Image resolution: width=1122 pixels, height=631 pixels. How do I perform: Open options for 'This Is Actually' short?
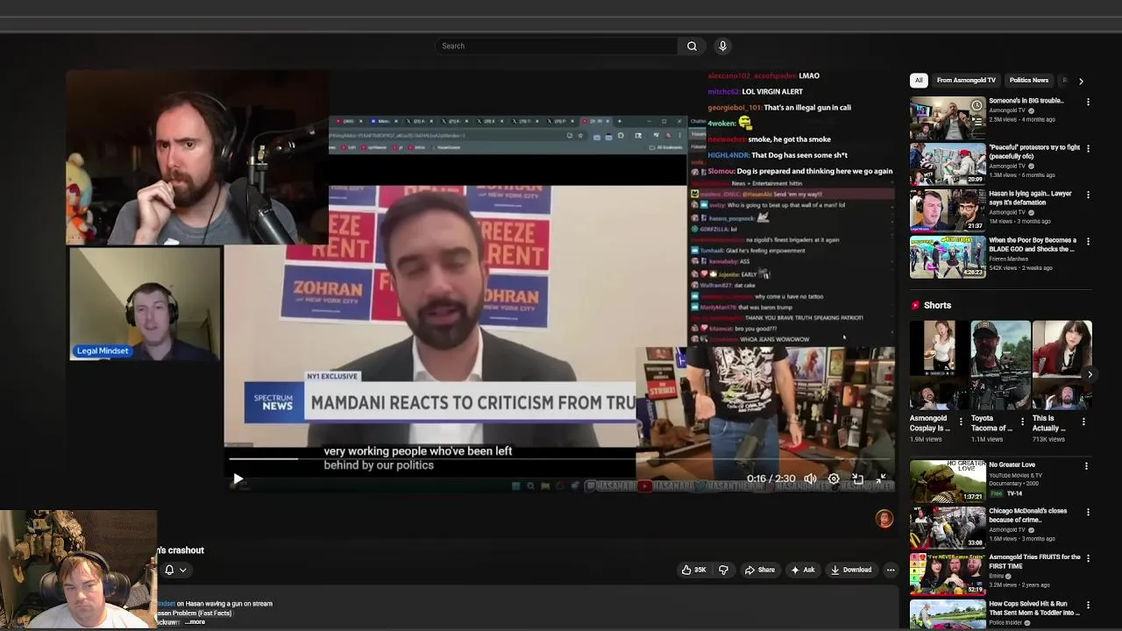click(1083, 422)
